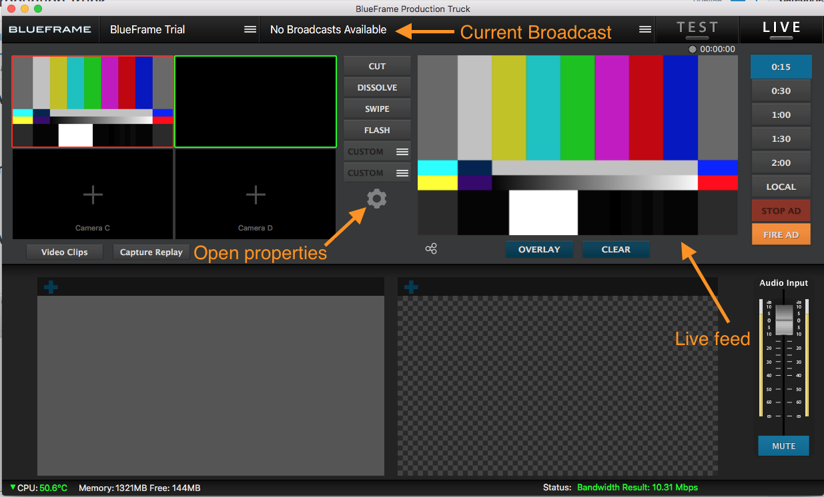Open Video Clips
824x497 pixels.
click(64, 252)
